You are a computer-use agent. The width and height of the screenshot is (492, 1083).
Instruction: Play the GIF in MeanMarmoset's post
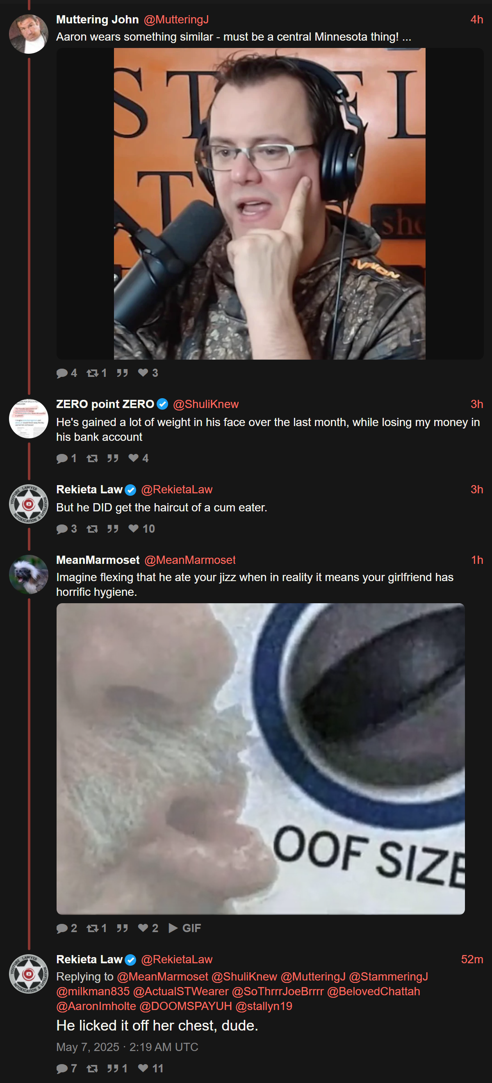(x=184, y=928)
